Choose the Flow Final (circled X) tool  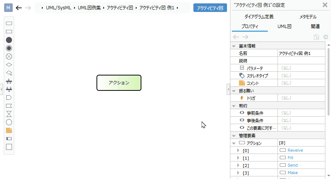9,56
